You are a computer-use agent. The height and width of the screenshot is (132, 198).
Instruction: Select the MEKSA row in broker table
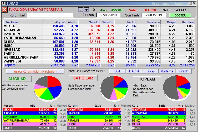click(99, 26)
